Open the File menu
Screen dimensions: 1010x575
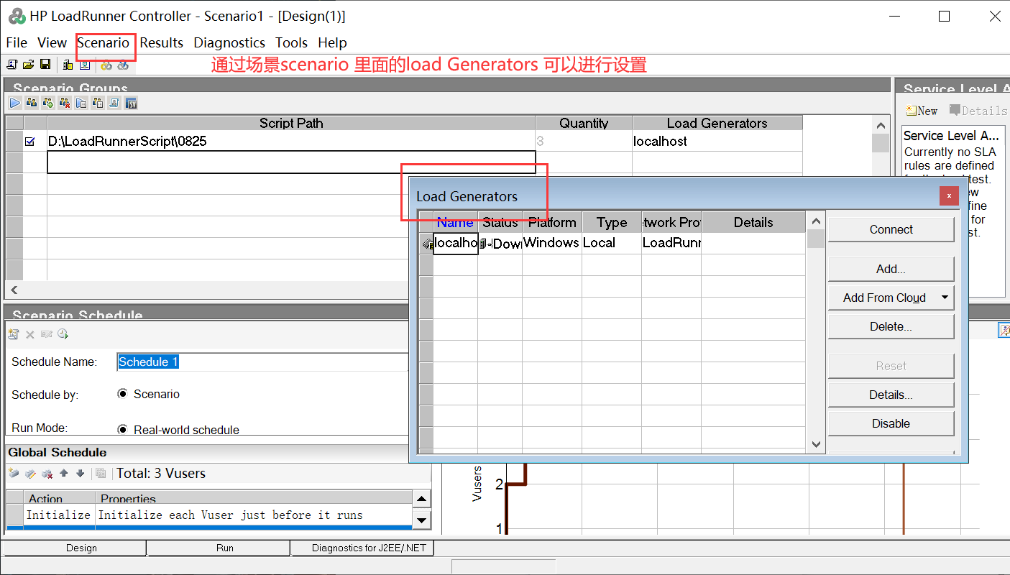(x=17, y=43)
